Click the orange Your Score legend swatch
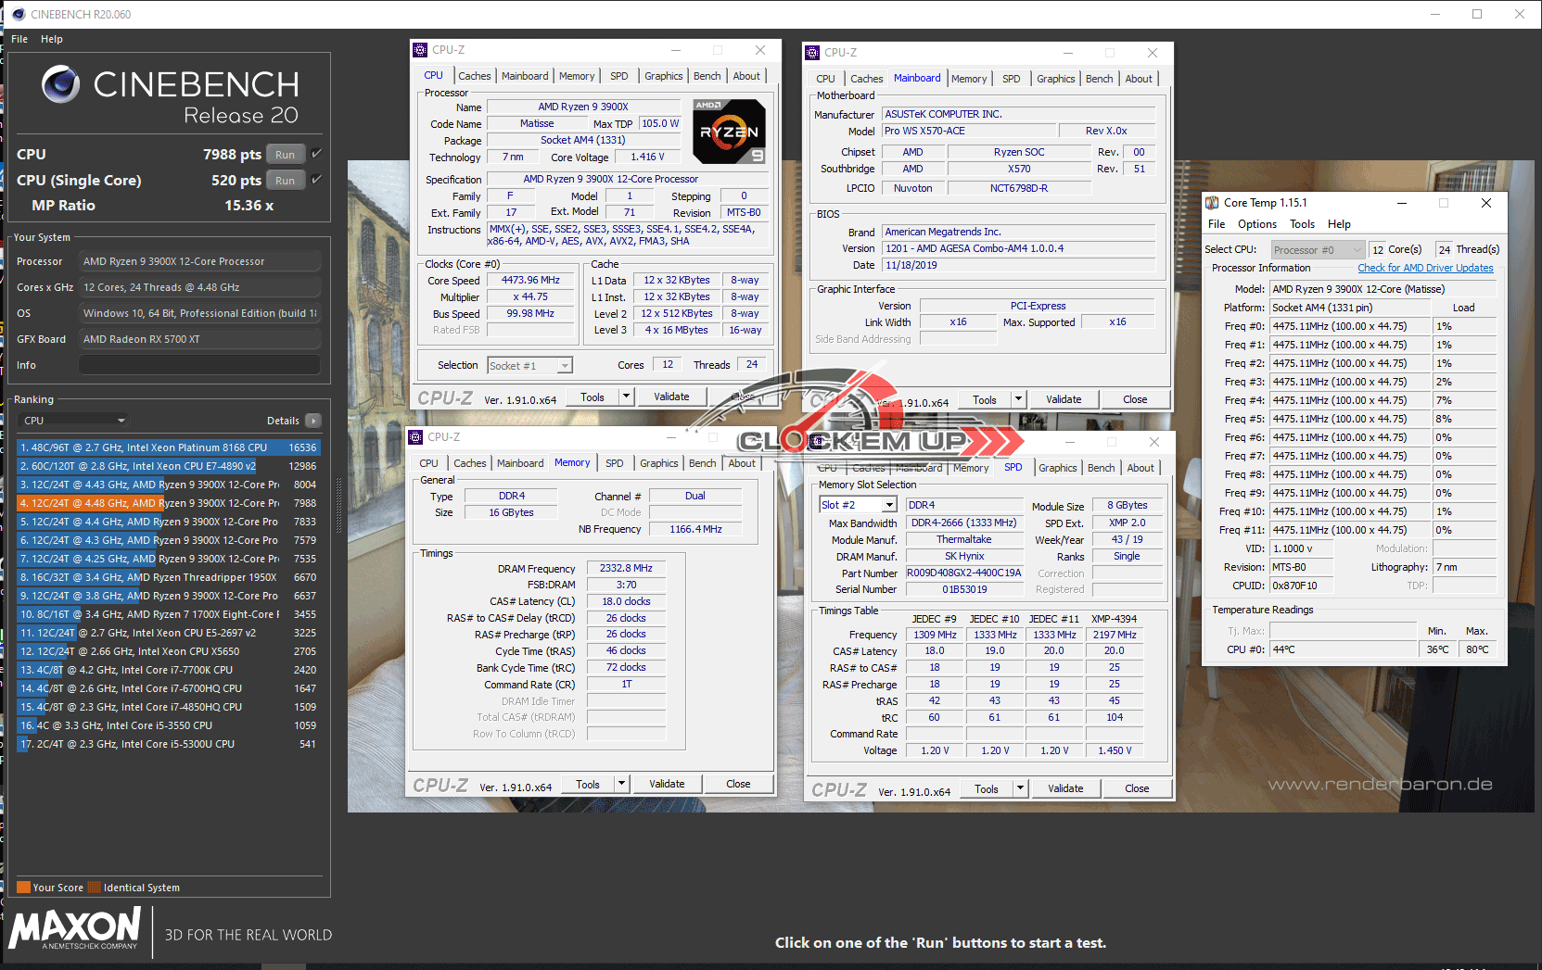Viewport: 1542px width, 970px height. coord(23,888)
